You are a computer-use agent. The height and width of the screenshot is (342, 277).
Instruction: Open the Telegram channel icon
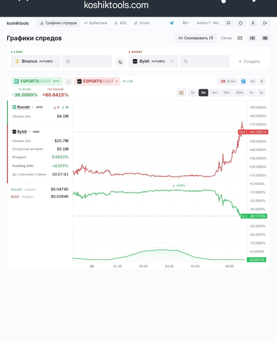click(x=171, y=23)
